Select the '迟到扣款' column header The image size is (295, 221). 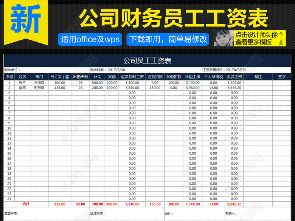[x=155, y=77]
